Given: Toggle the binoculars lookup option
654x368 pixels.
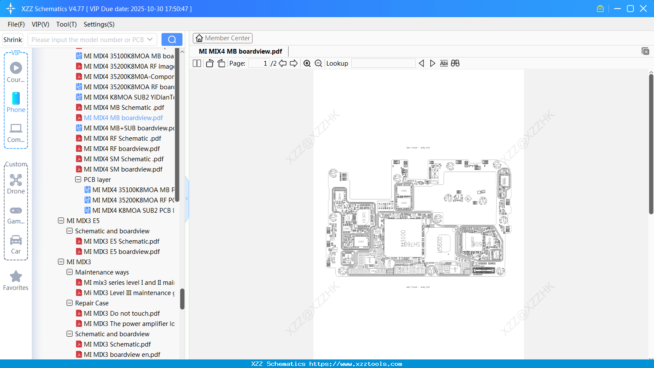Looking at the screenshot, I should point(455,63).
